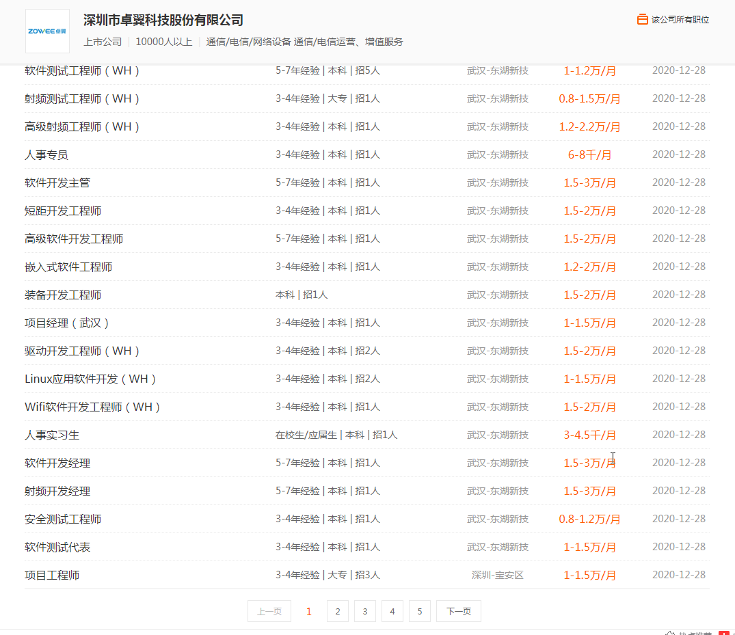This screenshot has width=735, height=635.
Task: Click salary 0.8-1.5万/月 of 射频测试工程师
Action: point(589,99)
